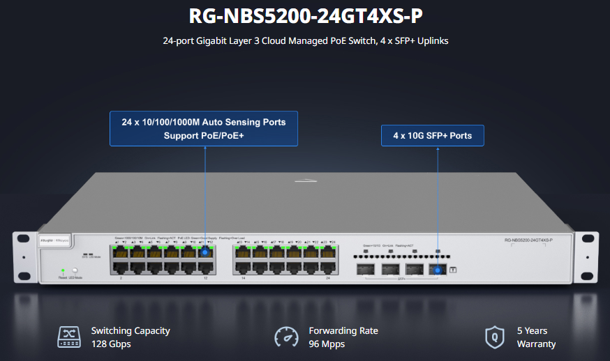The width and height of the screenshot is (610, 361).
Task: Click the second SFP+ port on the switch
Action: pos(390,269)
